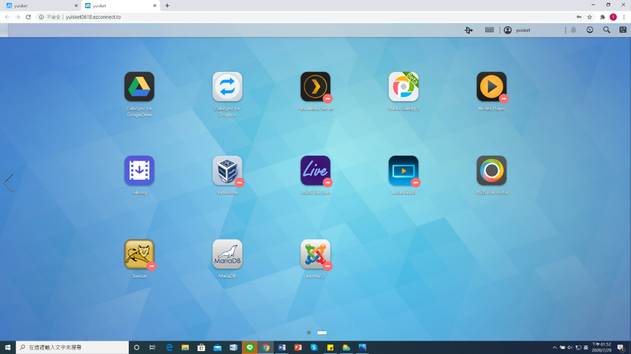Screen dimensions: 631x354
Task: Open external device icon in ADM top bar
Action: point(469,30)
